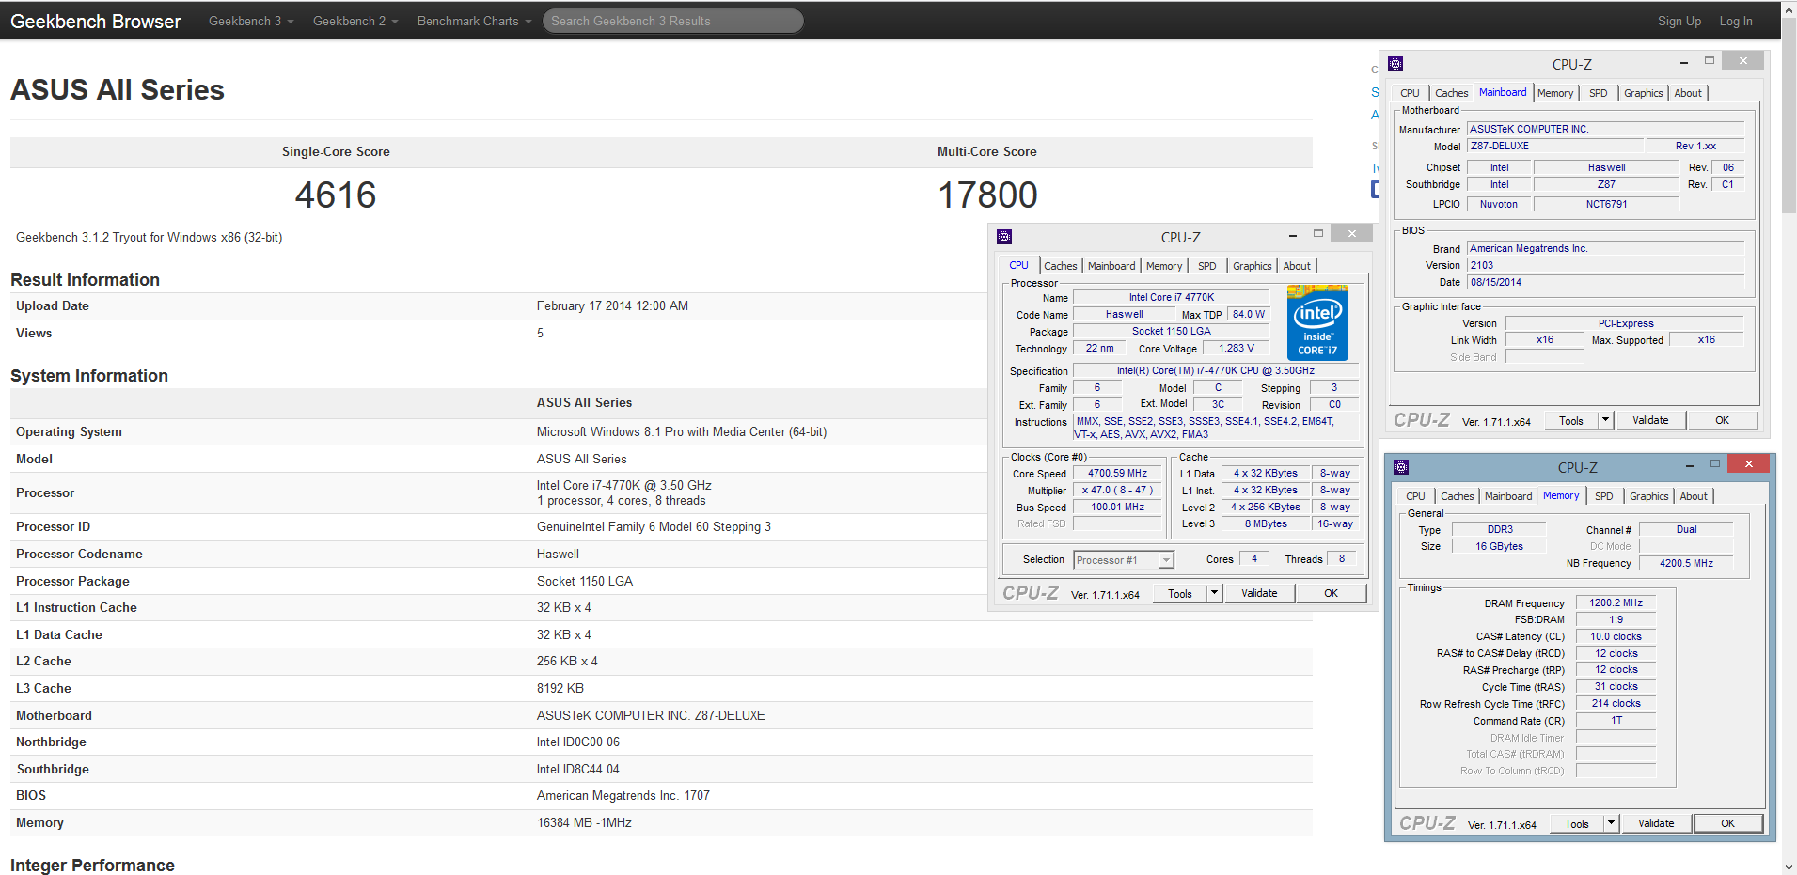Open the Geekbench 2 dropdown menu
1797x875 pixels.
(355, 21)
